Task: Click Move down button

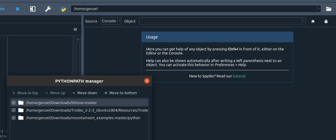Action: coord(85,93)
